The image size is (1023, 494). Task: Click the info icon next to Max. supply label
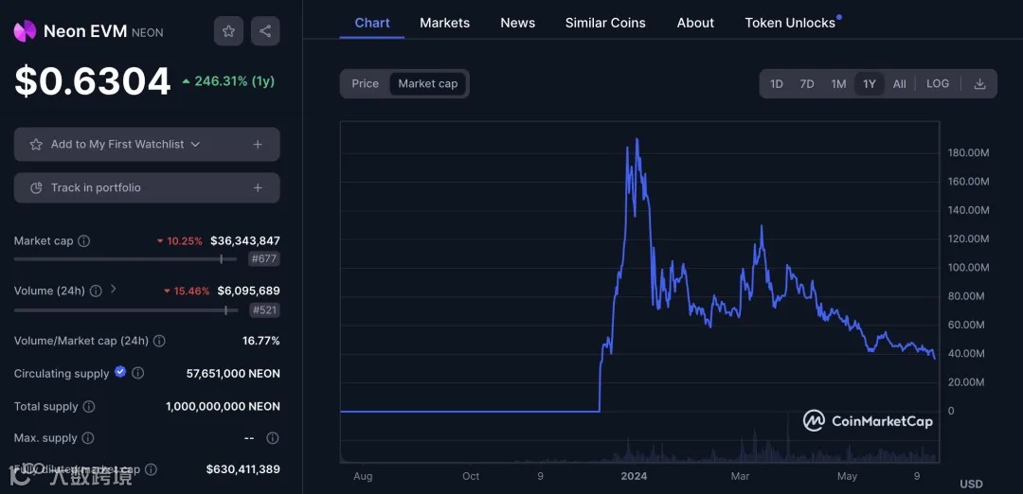pyautogui.click(x=88, y=438)
